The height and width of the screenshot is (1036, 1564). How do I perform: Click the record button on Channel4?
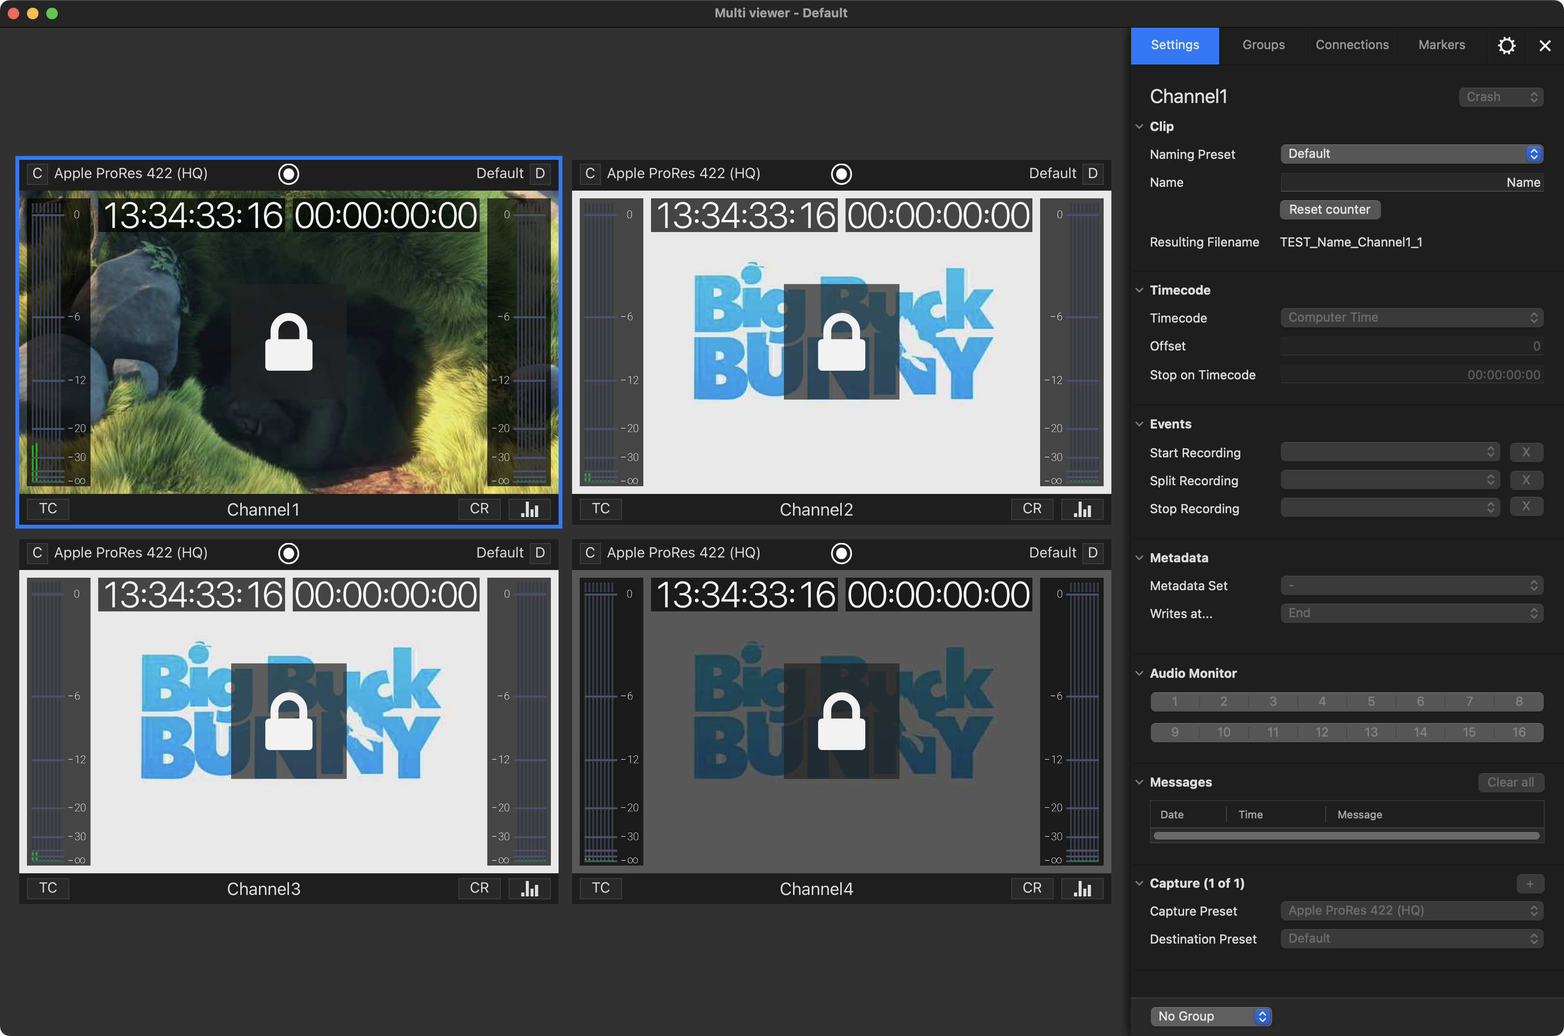click(841, 553)
